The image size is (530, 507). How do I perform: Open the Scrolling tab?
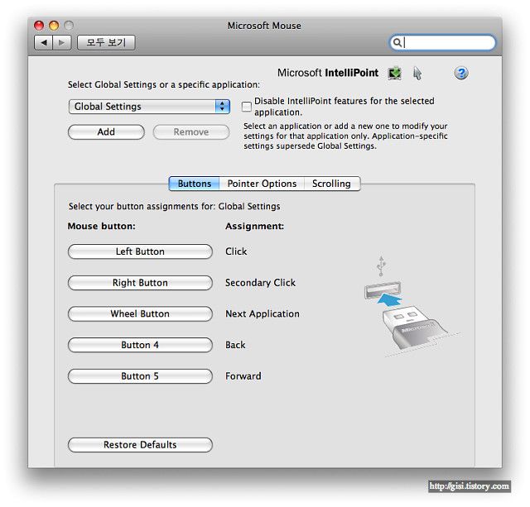tap(331, 184)
